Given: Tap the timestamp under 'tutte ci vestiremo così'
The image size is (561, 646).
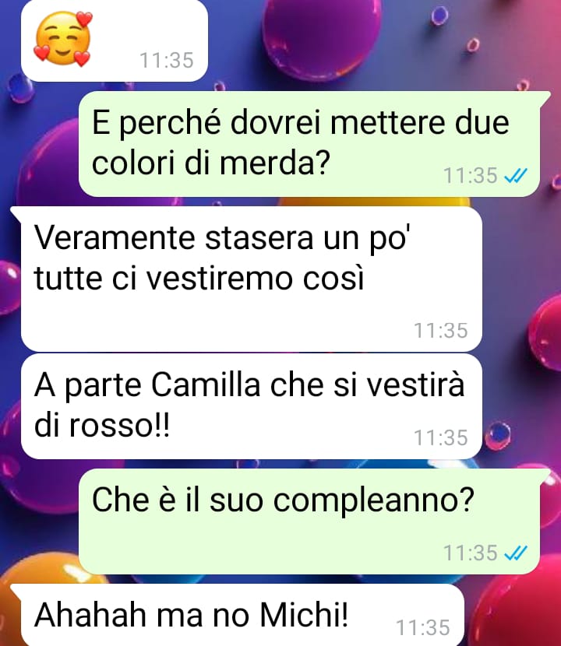Looking at the screenshot, I should pos(440,331).
